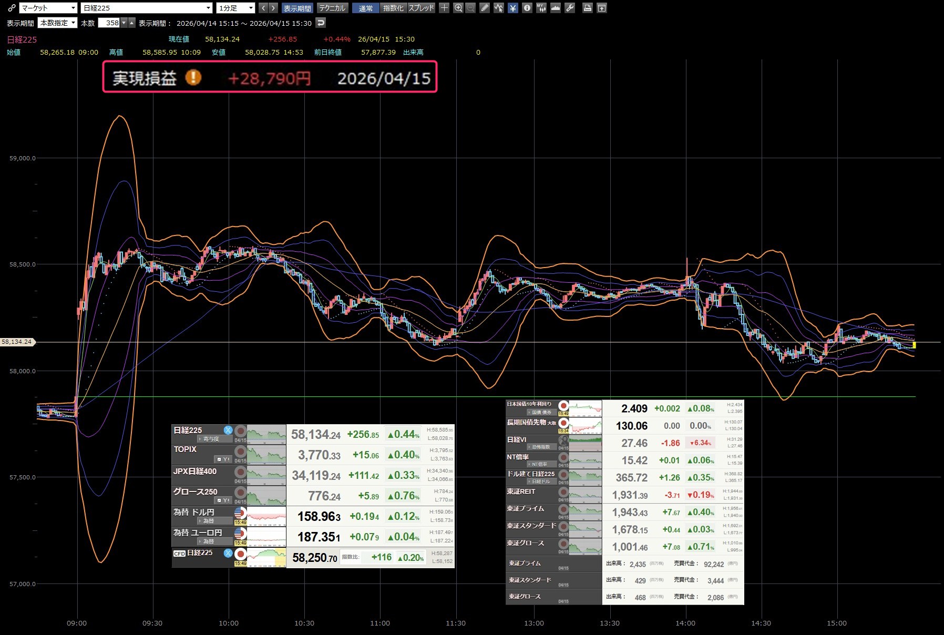Open the 1分足 timeframe dropdown
The width and height of the screenshot is (944, 635).
point(235,8)
